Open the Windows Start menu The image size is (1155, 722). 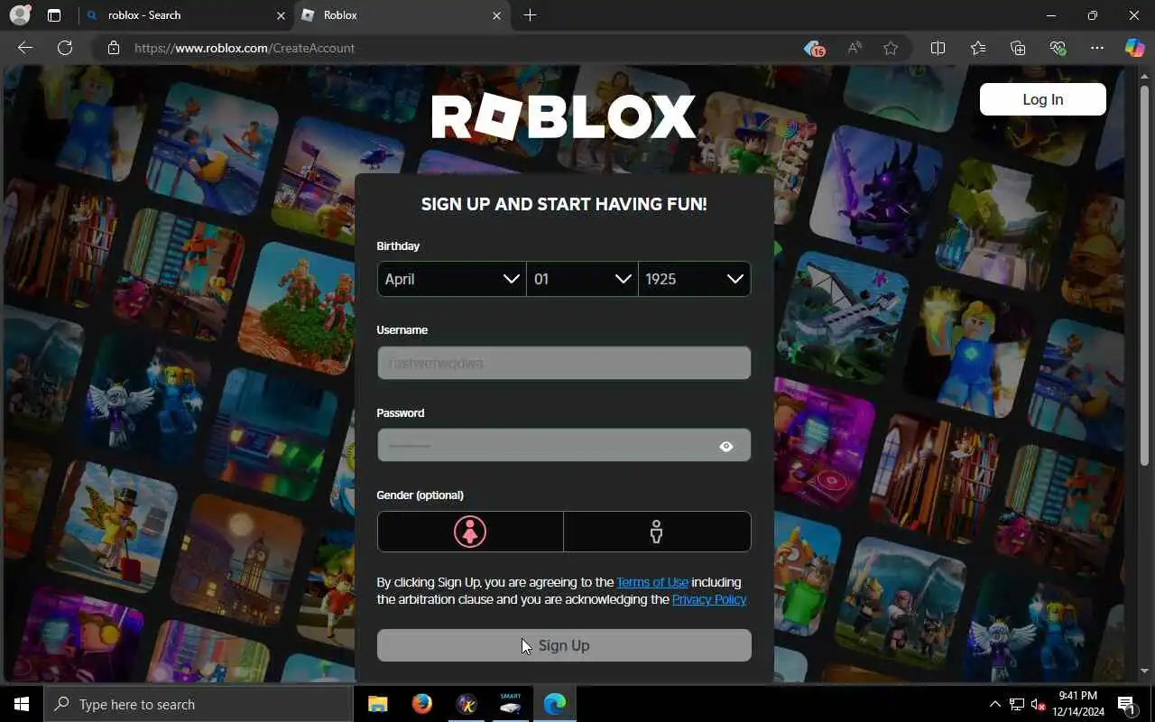22,704
